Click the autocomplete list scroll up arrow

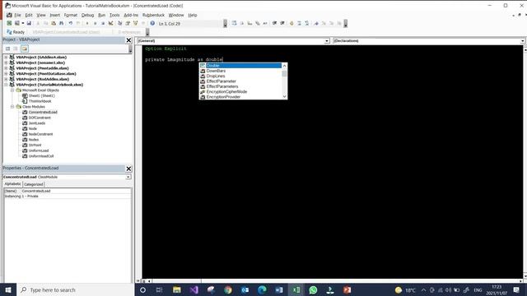pyautogui.click(x=284, y=66)
